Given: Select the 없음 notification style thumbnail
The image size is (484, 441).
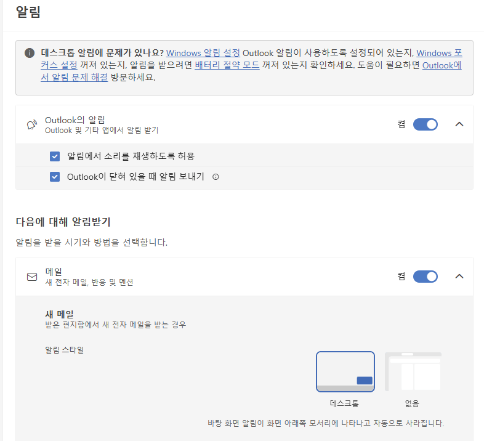Looking at the screenshot, I should pyautogui.click(x=413, y=371).
